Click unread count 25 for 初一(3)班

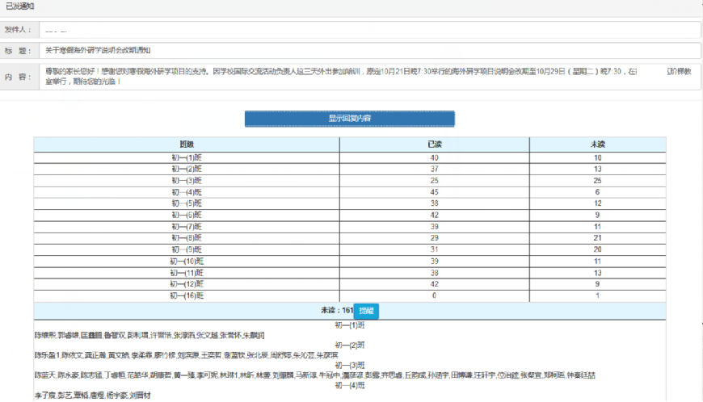tap(598, 181)
